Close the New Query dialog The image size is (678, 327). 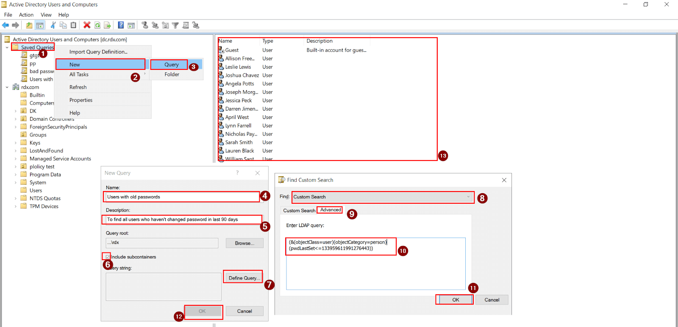[x=258, y=173]
